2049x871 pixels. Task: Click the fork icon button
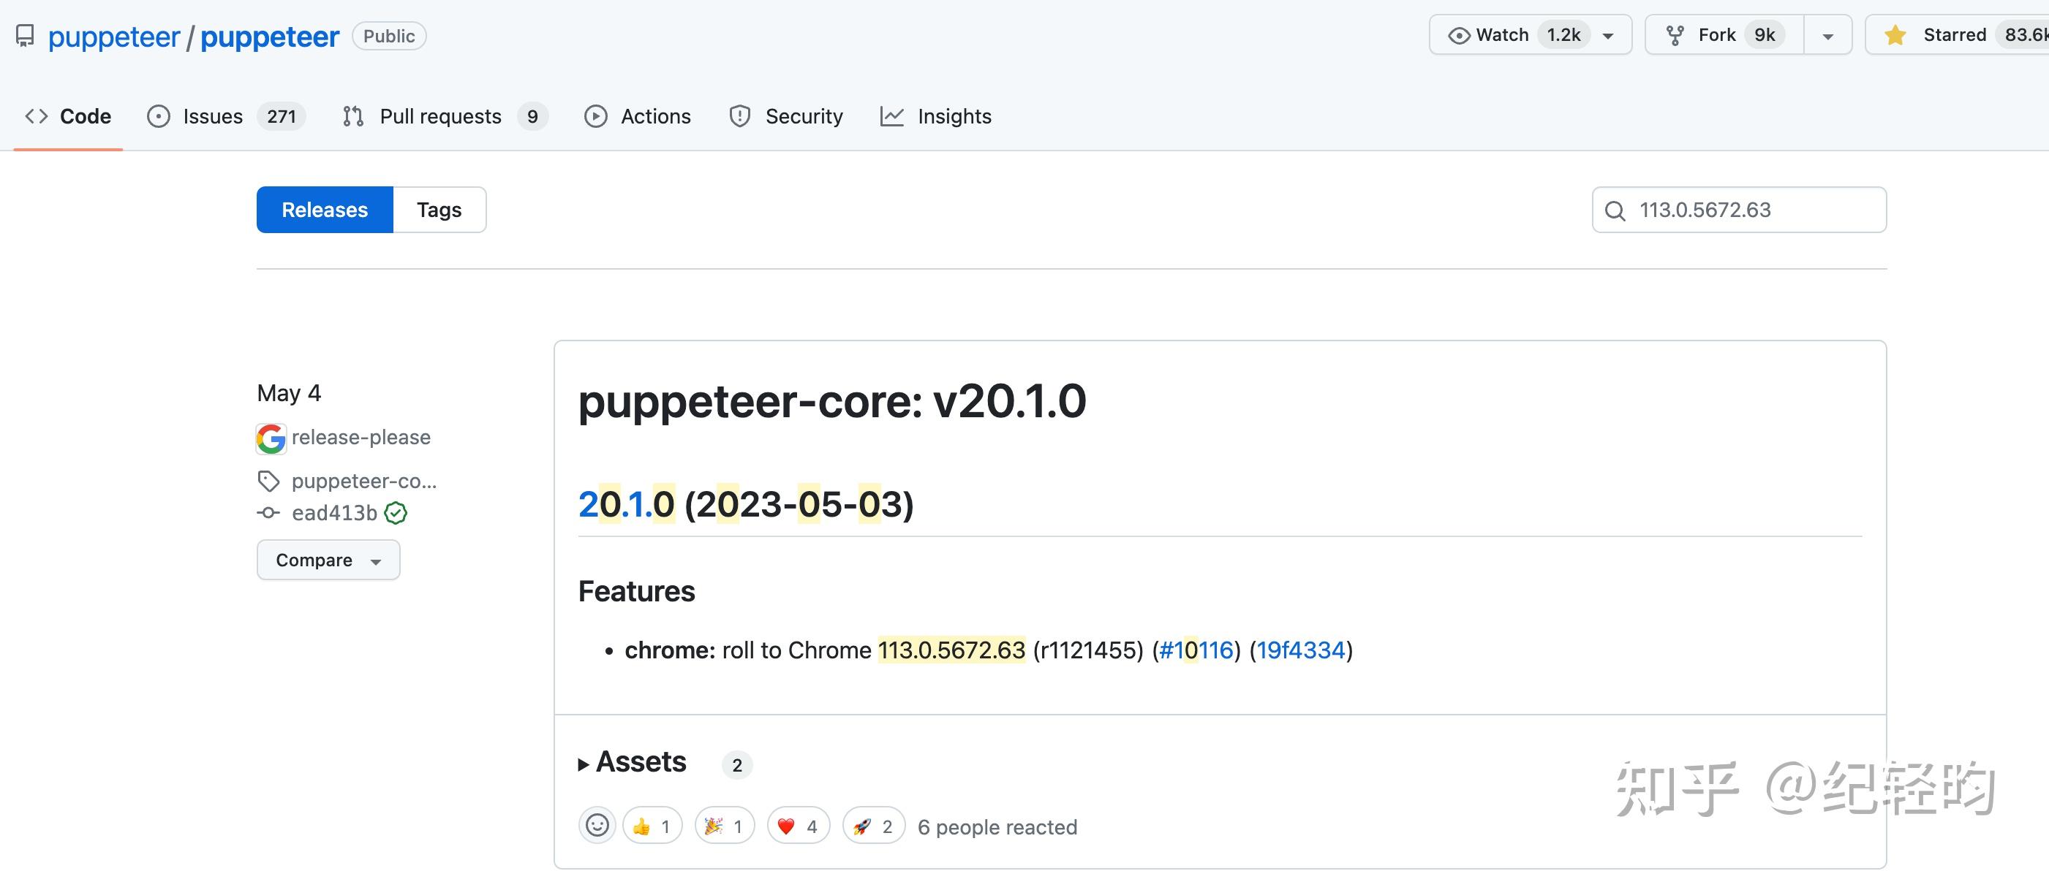[1723, 35]
